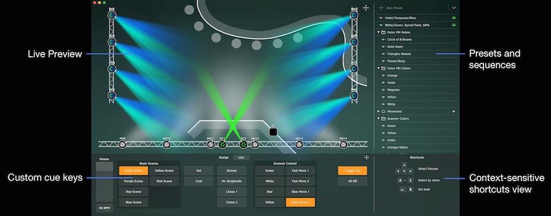Click the play arrow on Movement row
The image size is (551, 216).
(x=454, y=111)
